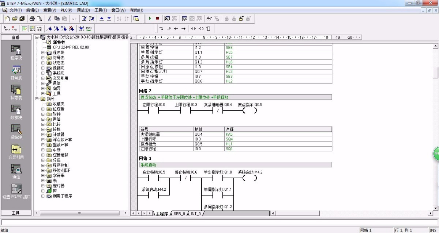
Task: Stop PLC with red STOP icon
Action: coord(157,18)
